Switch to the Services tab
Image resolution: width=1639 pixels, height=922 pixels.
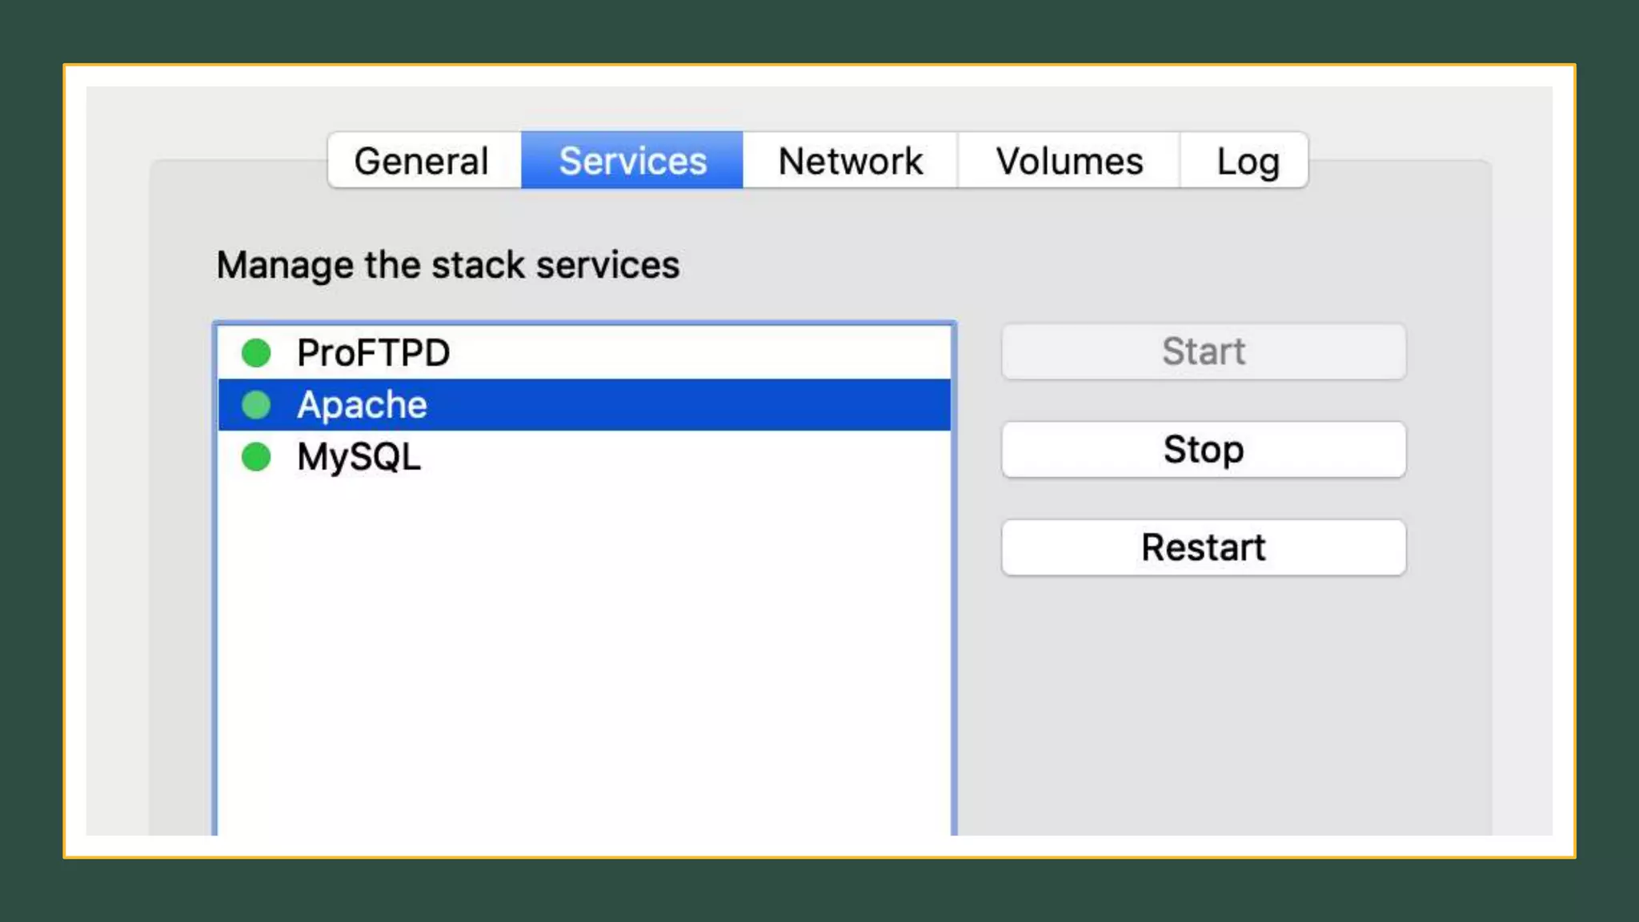[632, 161]
